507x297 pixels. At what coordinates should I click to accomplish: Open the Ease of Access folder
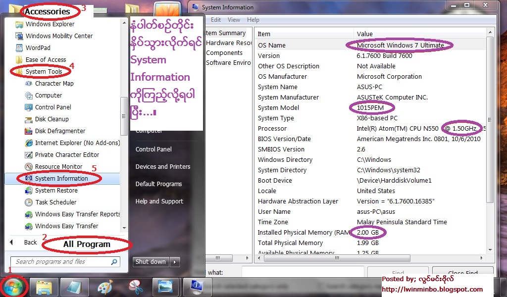coord(41,60)
